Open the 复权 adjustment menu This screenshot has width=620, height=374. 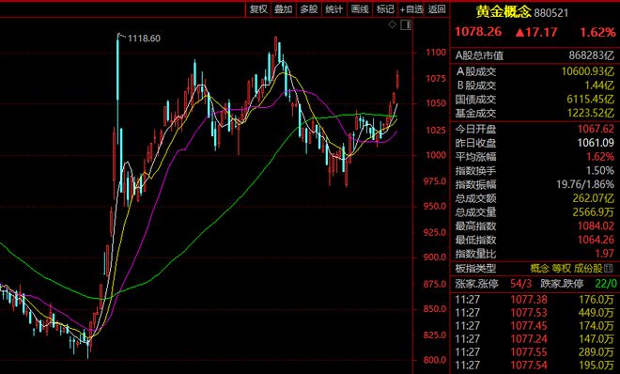click(258, 9)
